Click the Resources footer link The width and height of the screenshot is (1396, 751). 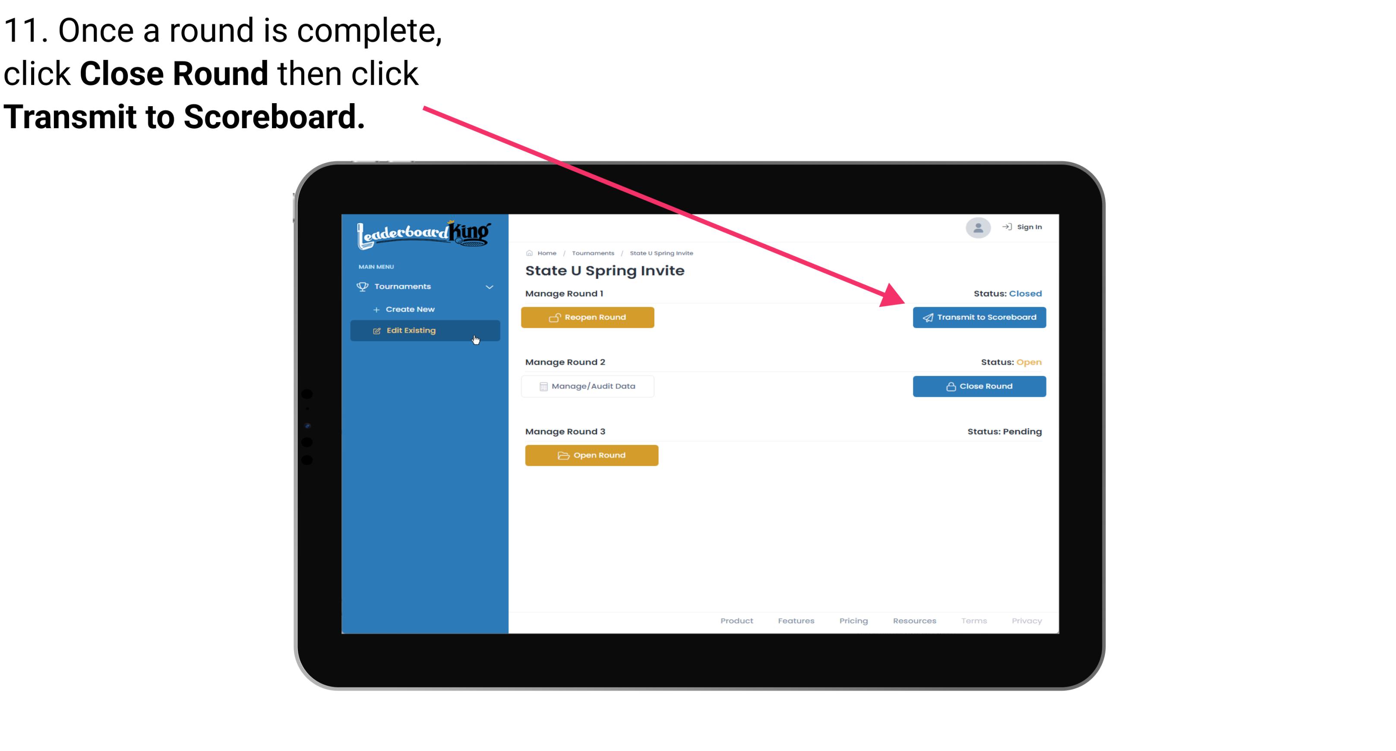(x=914, y=621)
